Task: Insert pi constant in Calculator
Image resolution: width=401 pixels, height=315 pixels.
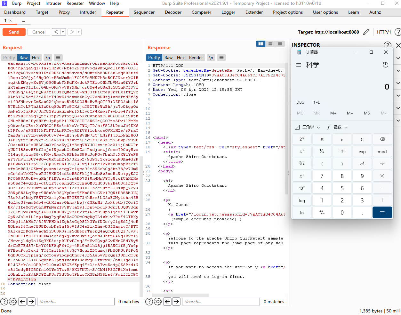Action: (x=322, y=139)
